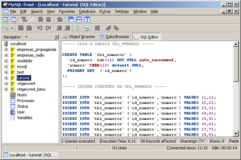The width and height of the screenshot is (241, 160).
Task: Expand the empresas_radio database node
Action: (6, 55)
